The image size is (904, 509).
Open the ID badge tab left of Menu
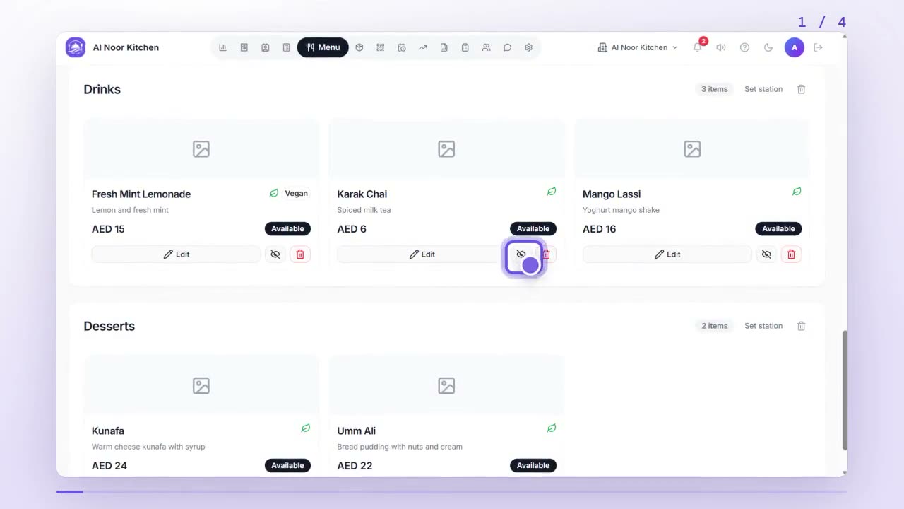point(265,47)
